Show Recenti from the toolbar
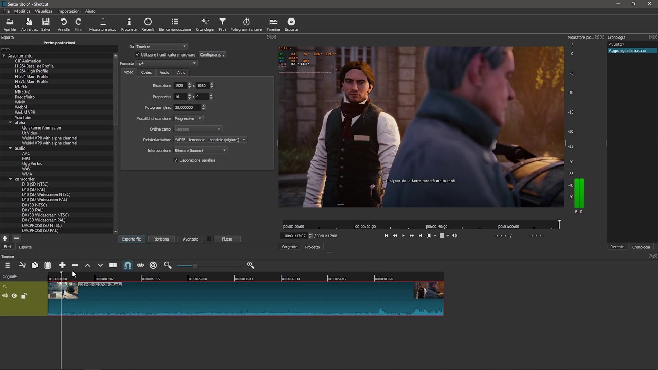This screenshot has width=658, height=370. tap(148, 22)
